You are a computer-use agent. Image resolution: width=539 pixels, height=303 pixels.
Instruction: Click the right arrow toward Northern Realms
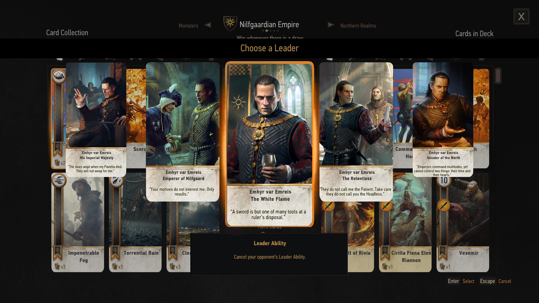[331, 25]
